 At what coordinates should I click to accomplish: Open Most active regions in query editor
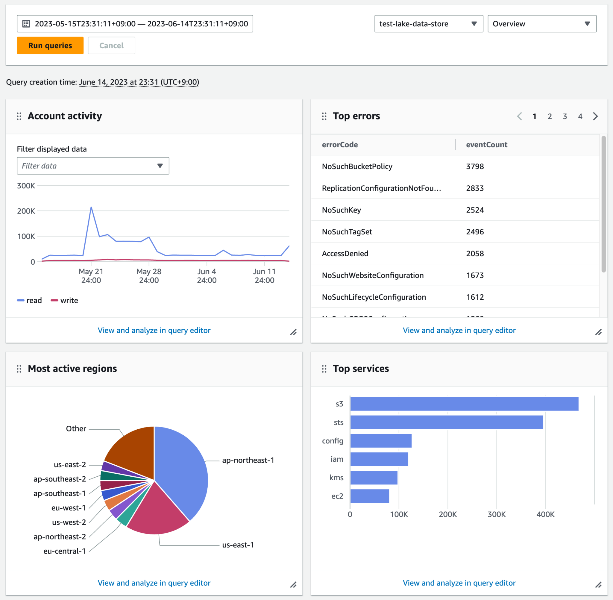coord(154,583)
